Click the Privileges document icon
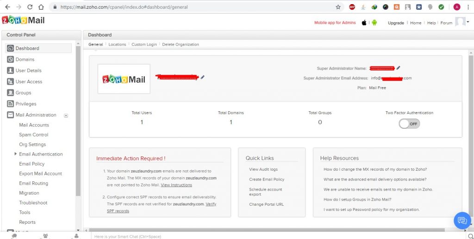 11,104
